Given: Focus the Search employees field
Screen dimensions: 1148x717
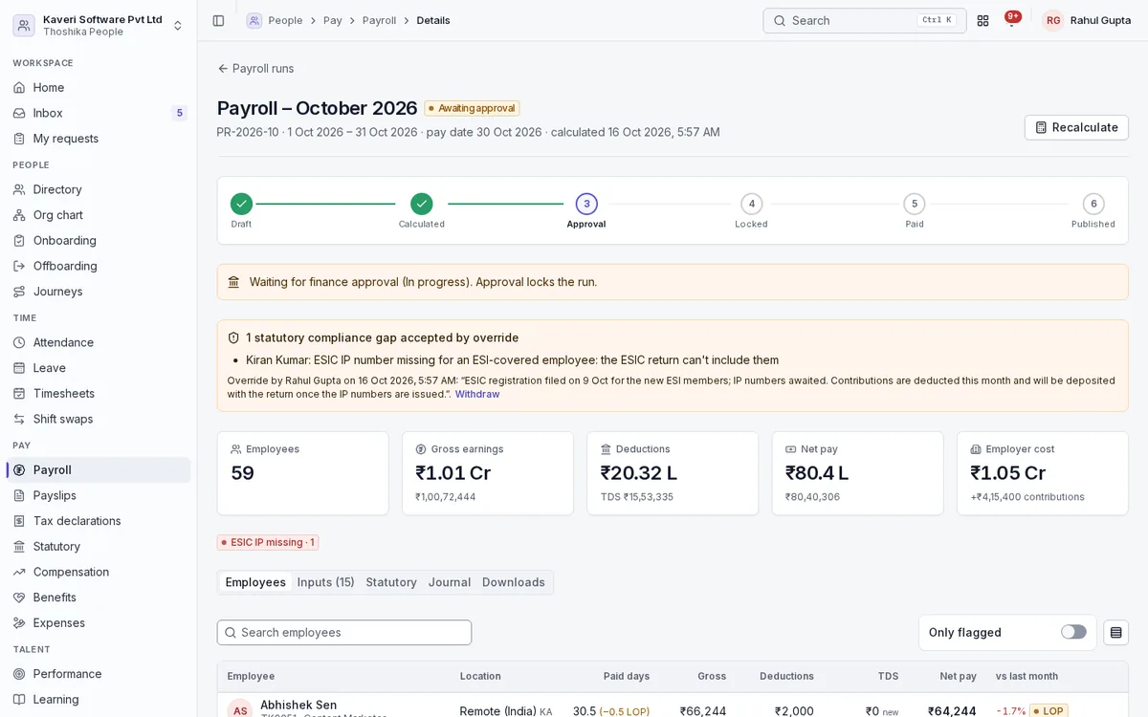Looking at the screenshot, I should point(344,632).
